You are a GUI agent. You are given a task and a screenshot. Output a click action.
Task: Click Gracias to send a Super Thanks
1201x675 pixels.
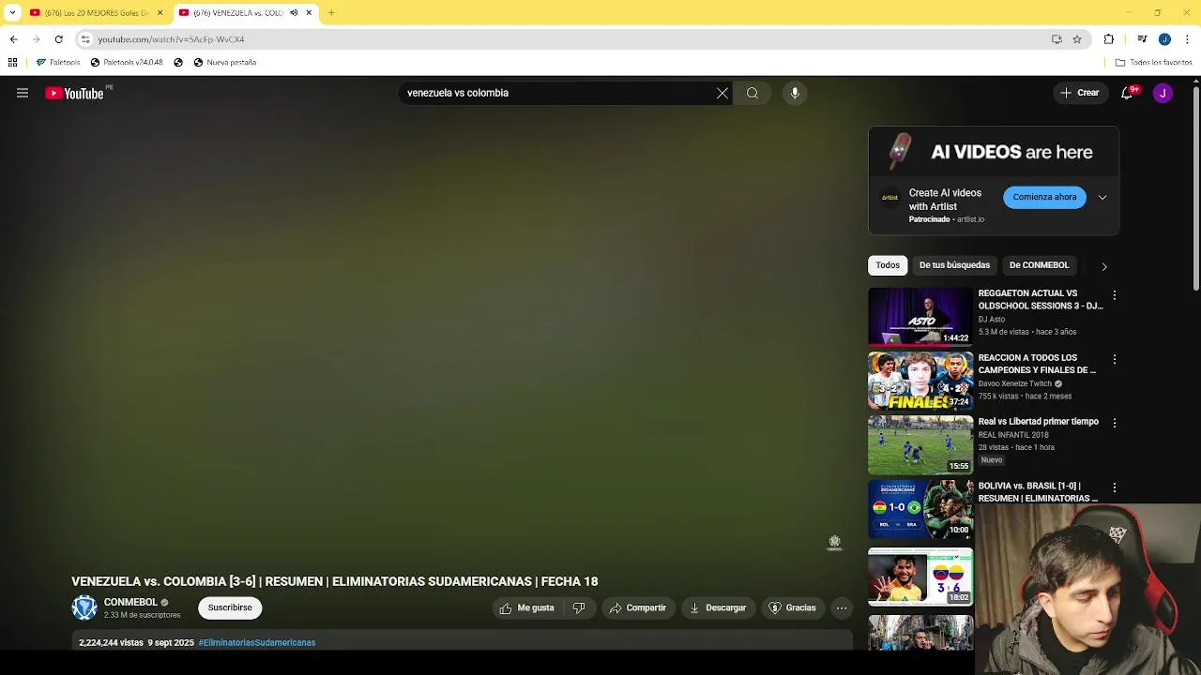(793, 608)
